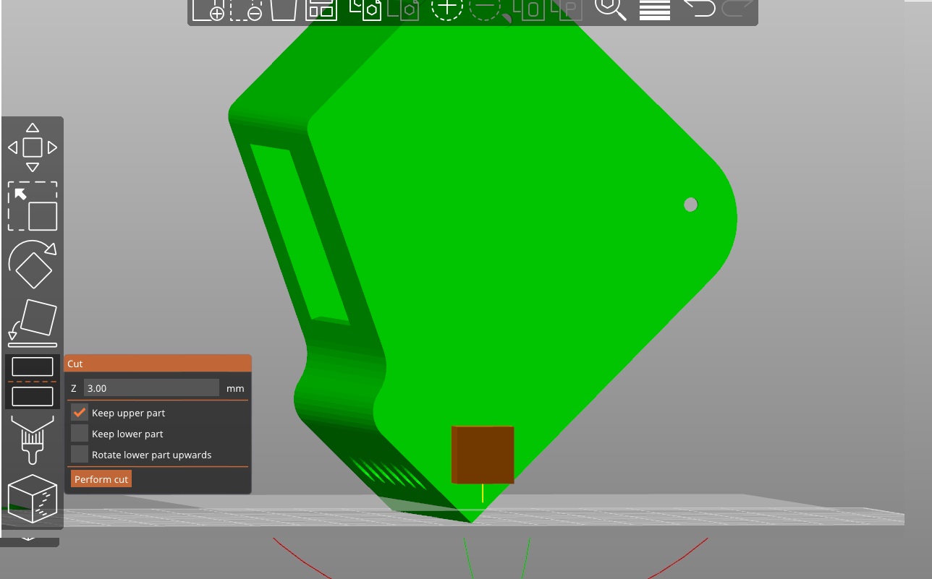Enable the Keep lower part checkbox
The height and width of the screenshot is (579, 932).
point(80,434)
